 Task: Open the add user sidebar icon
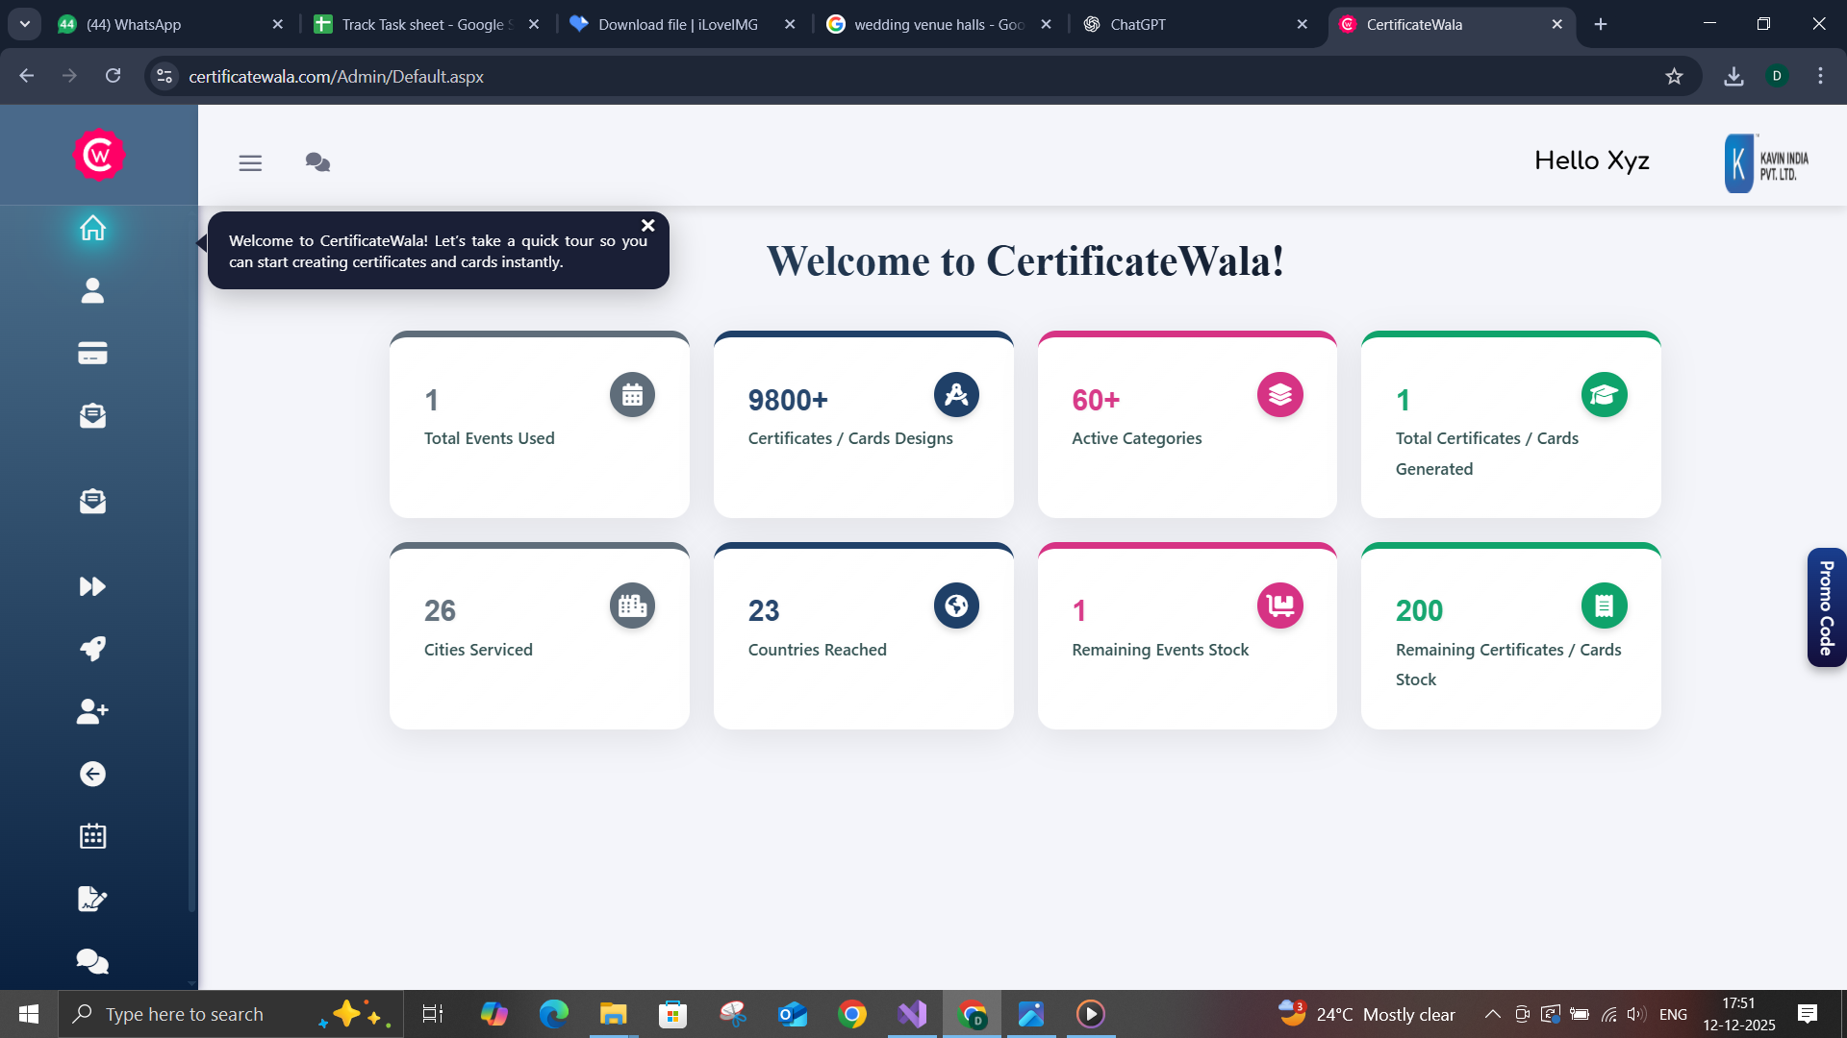coord(92,711)
